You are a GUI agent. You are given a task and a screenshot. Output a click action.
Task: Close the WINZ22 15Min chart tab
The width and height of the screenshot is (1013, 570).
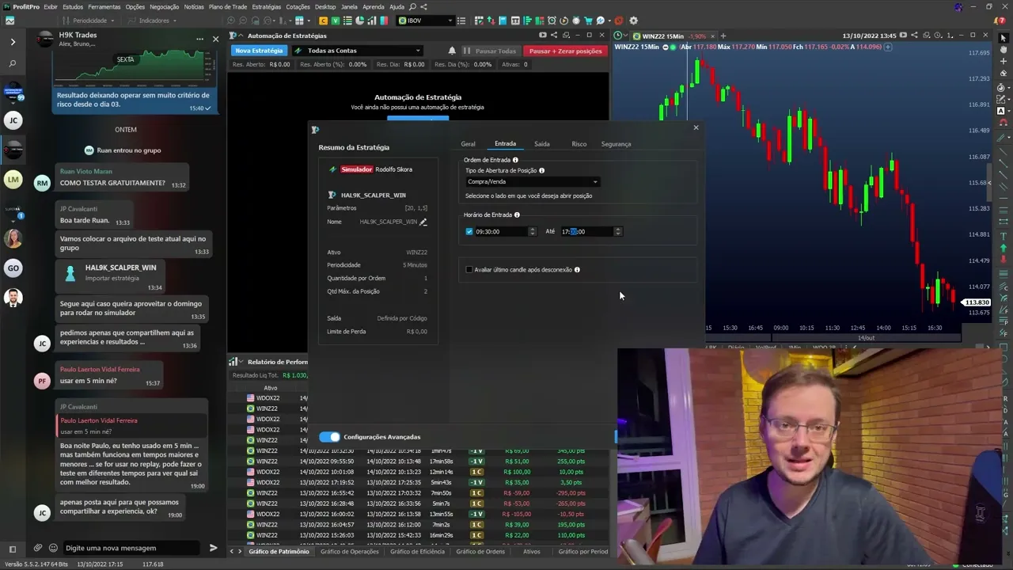click(x=713, y=36)
